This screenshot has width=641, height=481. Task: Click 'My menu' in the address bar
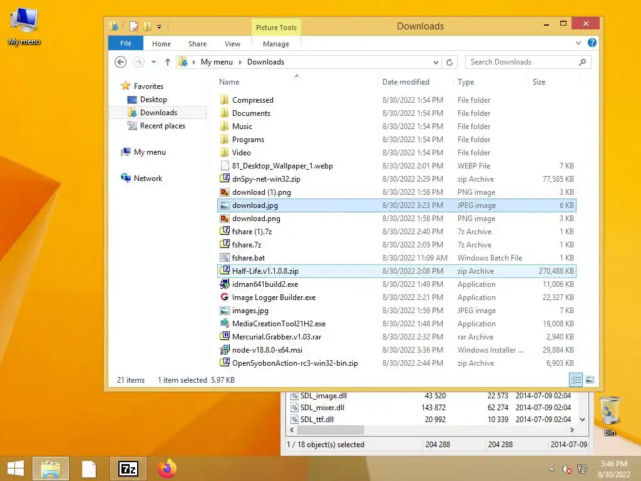217,62
